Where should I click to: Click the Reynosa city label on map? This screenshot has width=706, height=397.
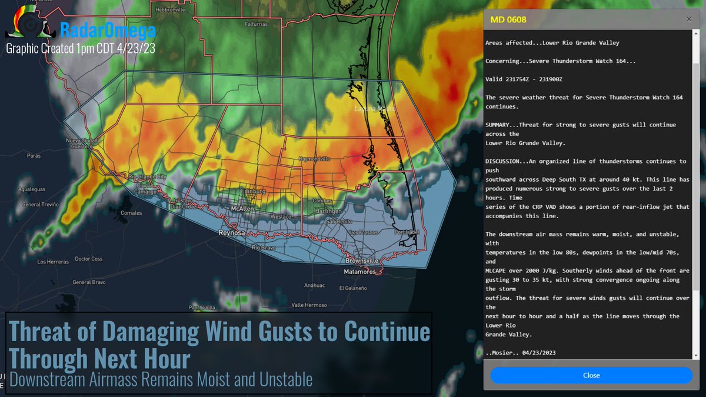(x=233, y=233)
